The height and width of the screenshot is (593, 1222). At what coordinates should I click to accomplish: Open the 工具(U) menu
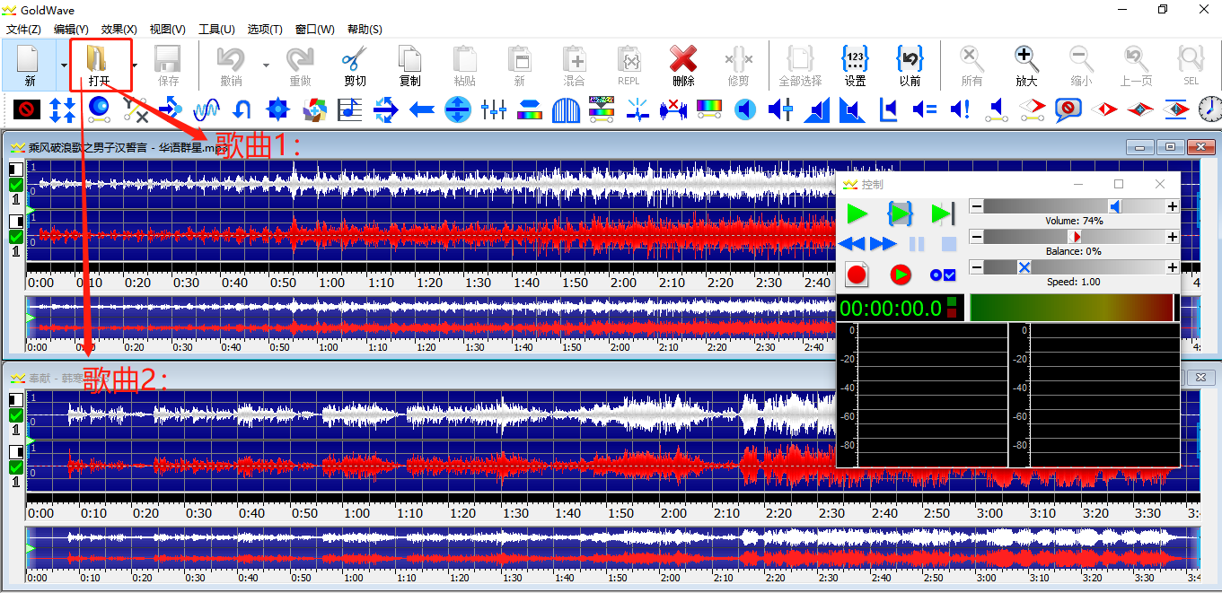coord(215,30)
